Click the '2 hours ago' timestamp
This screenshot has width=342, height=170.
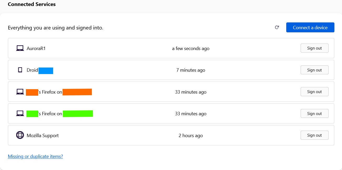coord(191,136)
